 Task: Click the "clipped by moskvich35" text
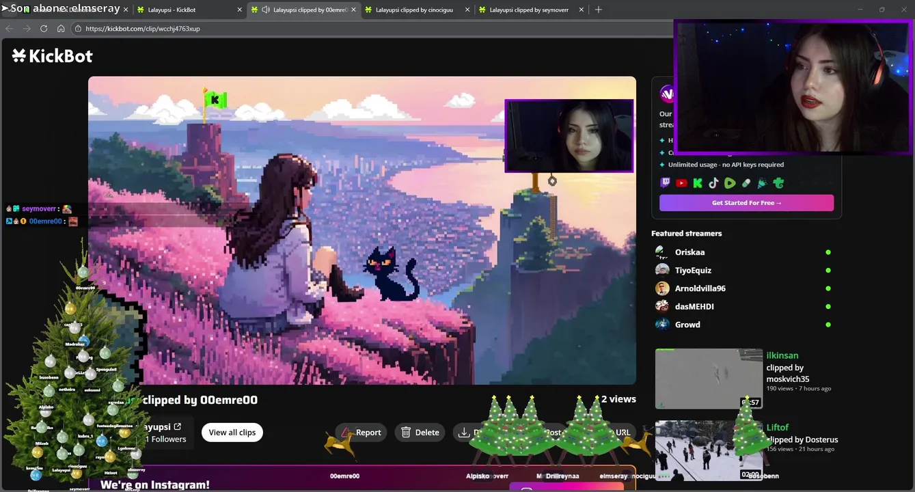point(788,373)
